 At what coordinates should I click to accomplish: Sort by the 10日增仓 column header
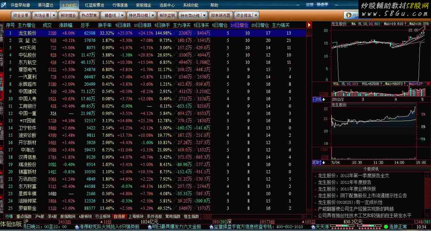pos(240,25)
